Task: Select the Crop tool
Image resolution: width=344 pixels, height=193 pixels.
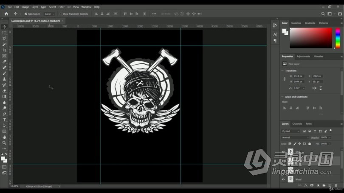Action: pyautogui.click(x=4, y=50)
